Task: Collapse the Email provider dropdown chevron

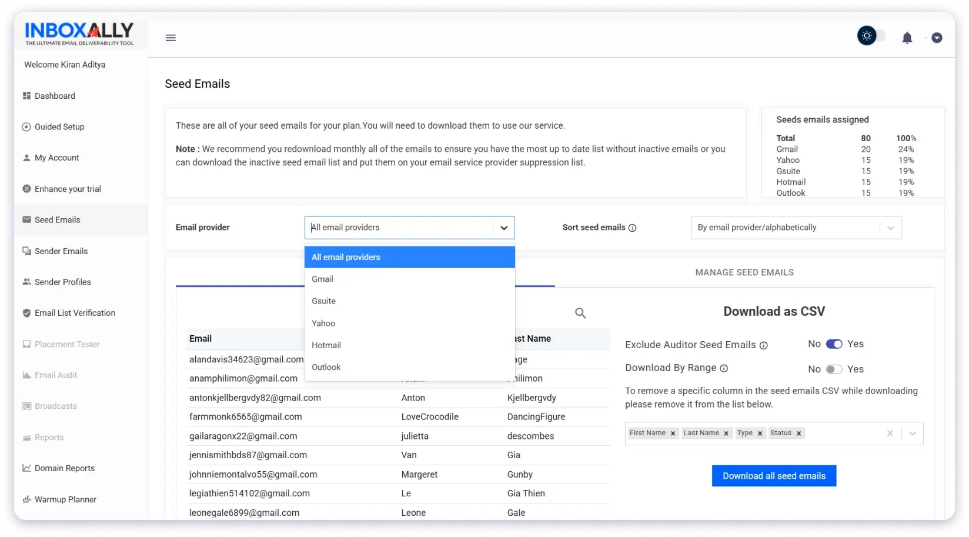Action: click(504, 228)
